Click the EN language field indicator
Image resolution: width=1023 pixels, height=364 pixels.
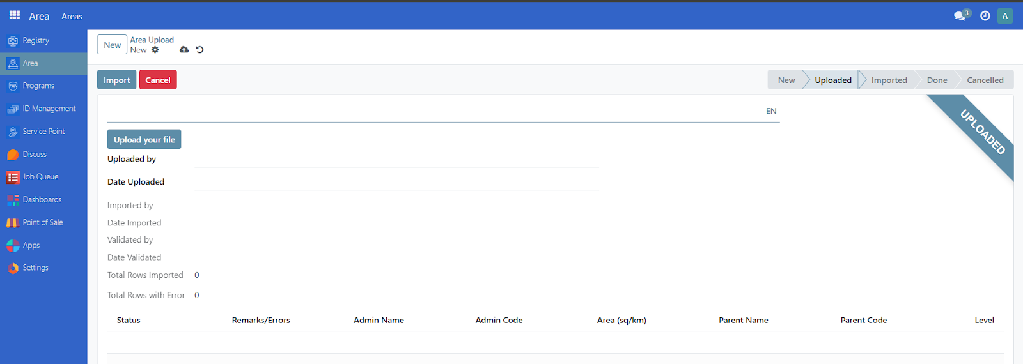coord(771,111)
